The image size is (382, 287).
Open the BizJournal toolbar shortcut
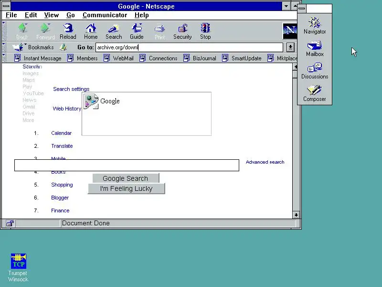coord(200,58)
